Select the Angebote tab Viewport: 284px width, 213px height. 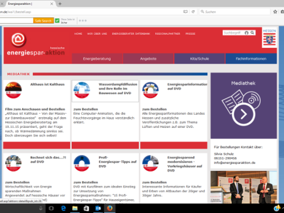(148, 59)
